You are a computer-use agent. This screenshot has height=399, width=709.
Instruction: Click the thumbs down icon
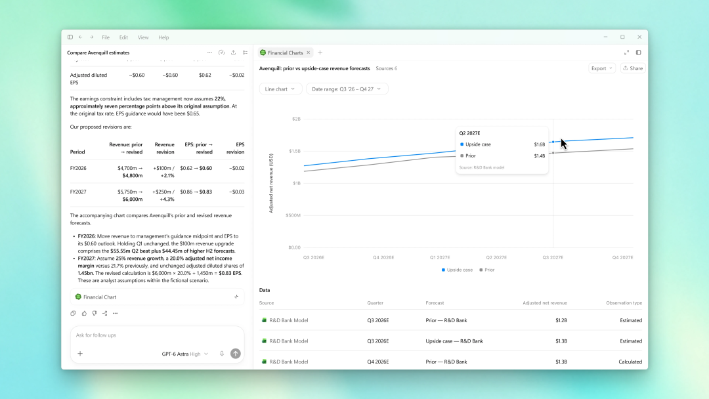95,313
